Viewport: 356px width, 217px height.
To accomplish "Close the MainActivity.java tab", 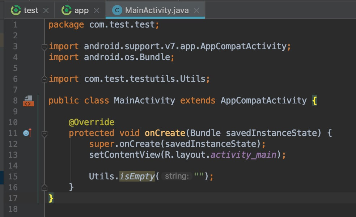I will (196, 10).
